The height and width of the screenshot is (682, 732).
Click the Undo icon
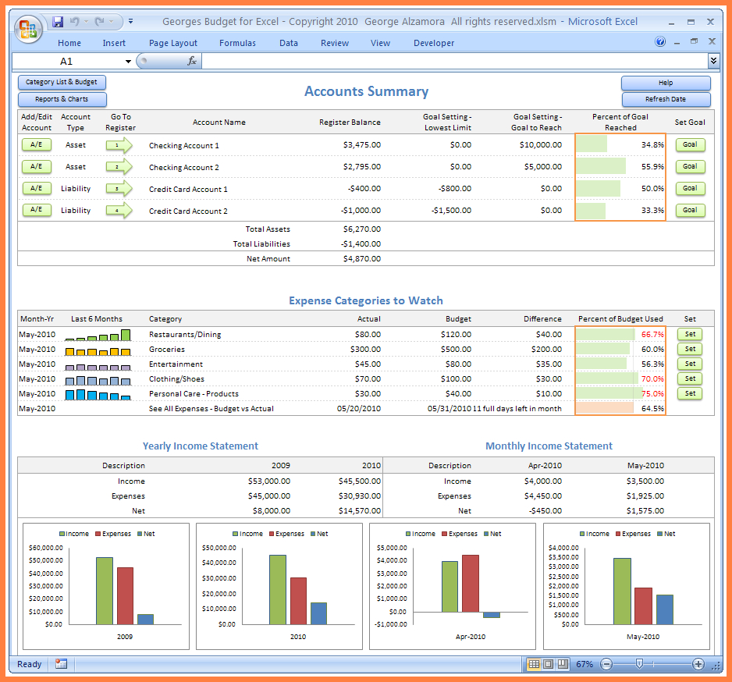(74, 21)
